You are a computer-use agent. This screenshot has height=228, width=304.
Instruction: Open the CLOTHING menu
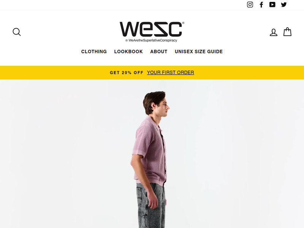tap(94, 52)
